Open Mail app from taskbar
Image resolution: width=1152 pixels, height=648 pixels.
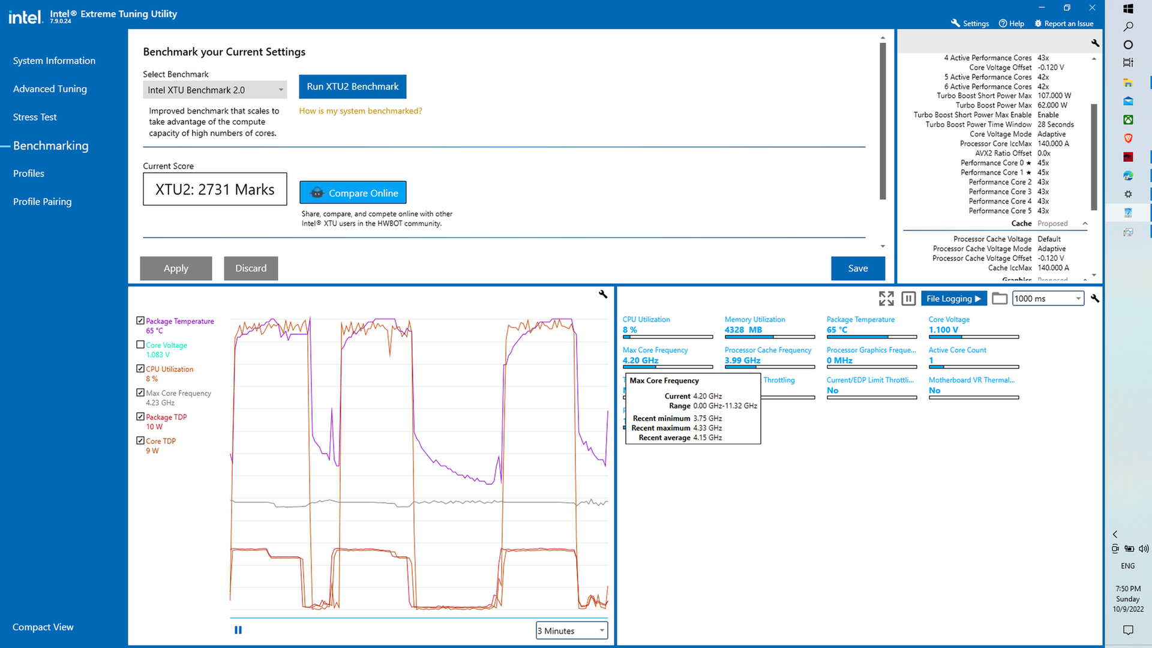click(1128, 101)
